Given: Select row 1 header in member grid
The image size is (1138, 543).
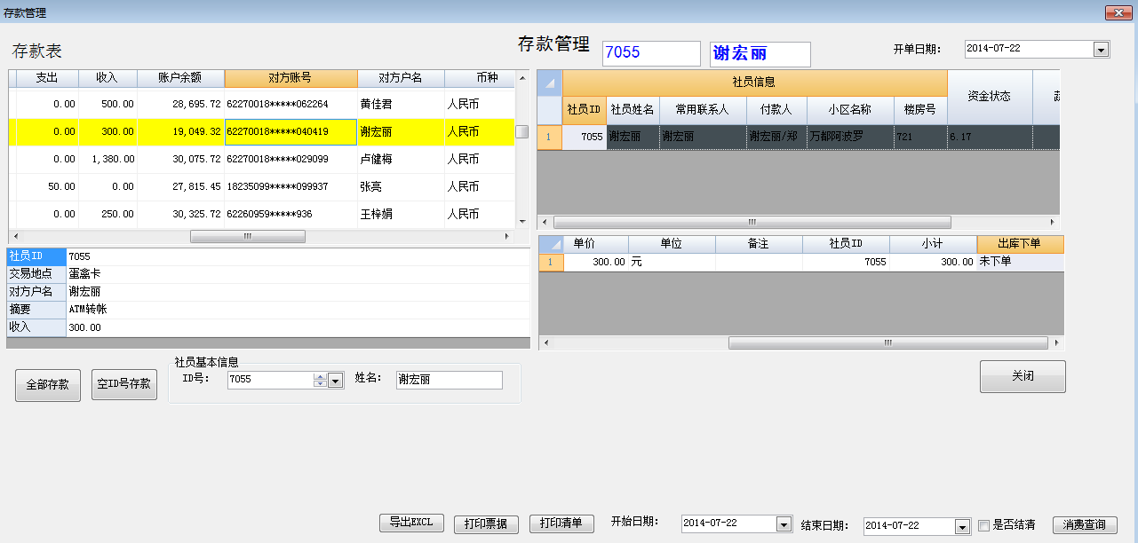Looking at the screenshot, I should 550,138.
